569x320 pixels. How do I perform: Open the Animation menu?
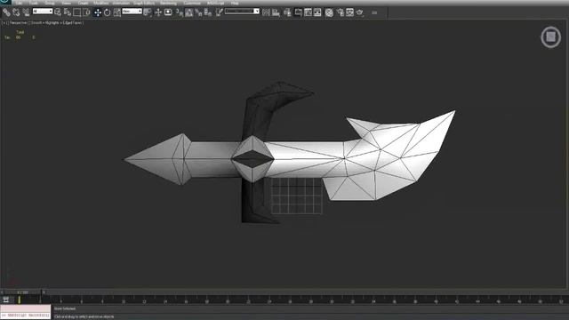121,3
